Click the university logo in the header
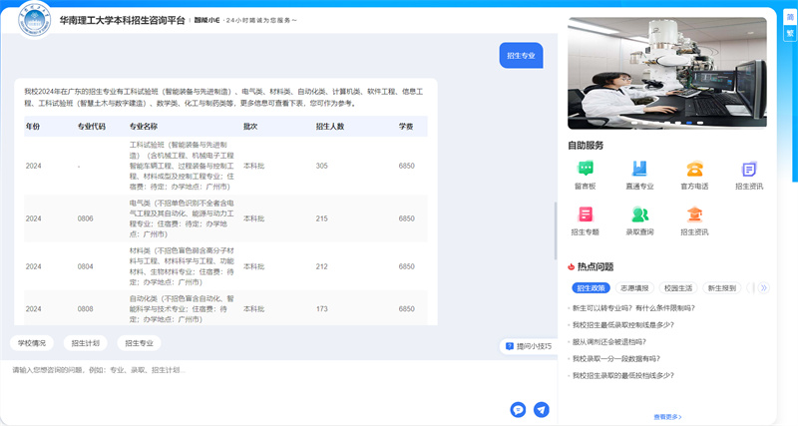 click(x=34, y=19)
